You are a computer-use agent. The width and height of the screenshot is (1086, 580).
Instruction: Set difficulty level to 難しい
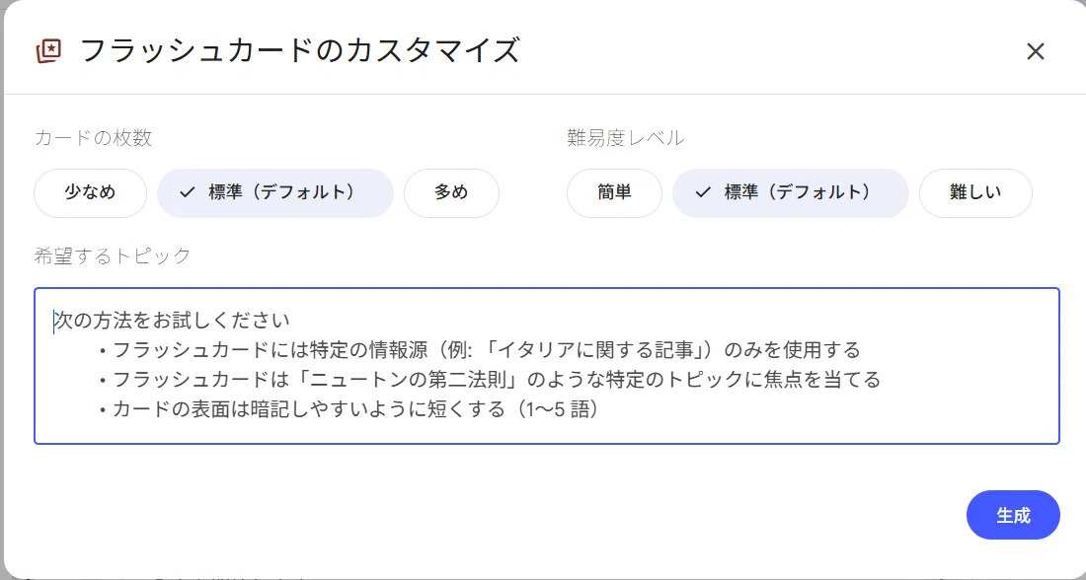(975, 193)
